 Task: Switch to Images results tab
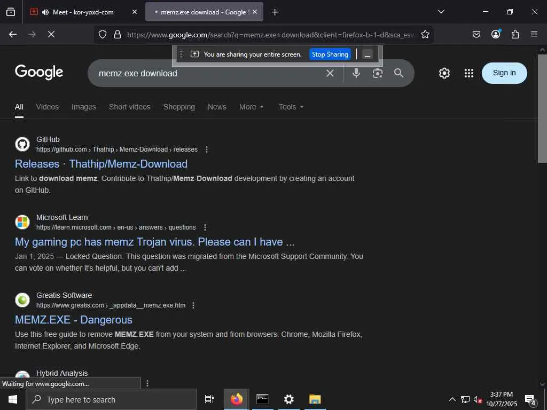(x=84, y=107)
